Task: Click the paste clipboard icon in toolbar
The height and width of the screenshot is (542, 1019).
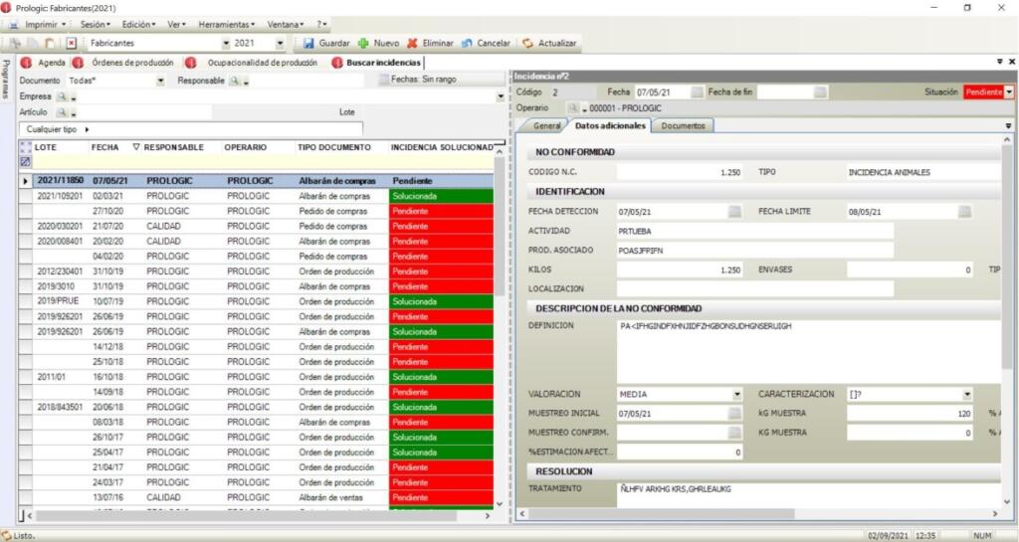Action: [x=50, y=44]
